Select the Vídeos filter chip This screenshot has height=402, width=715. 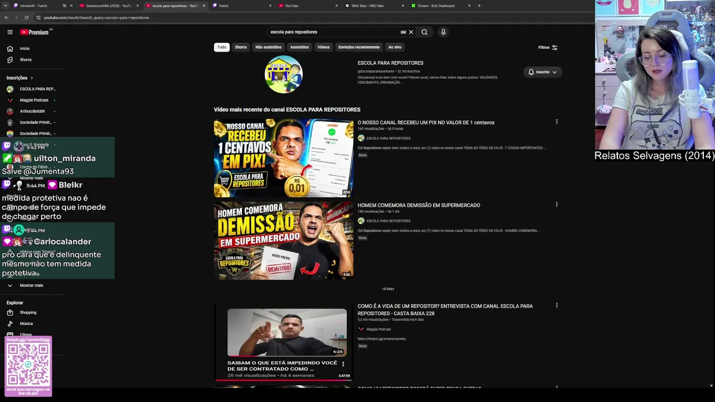click(323, 47)
